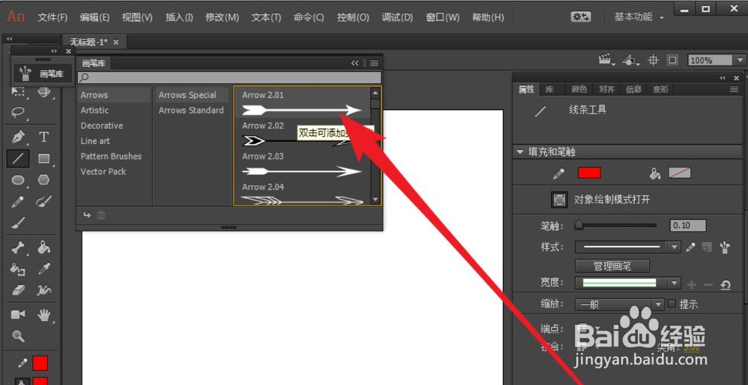
Task: Switch to the 颜色 tab
Action: coord(579,89)
